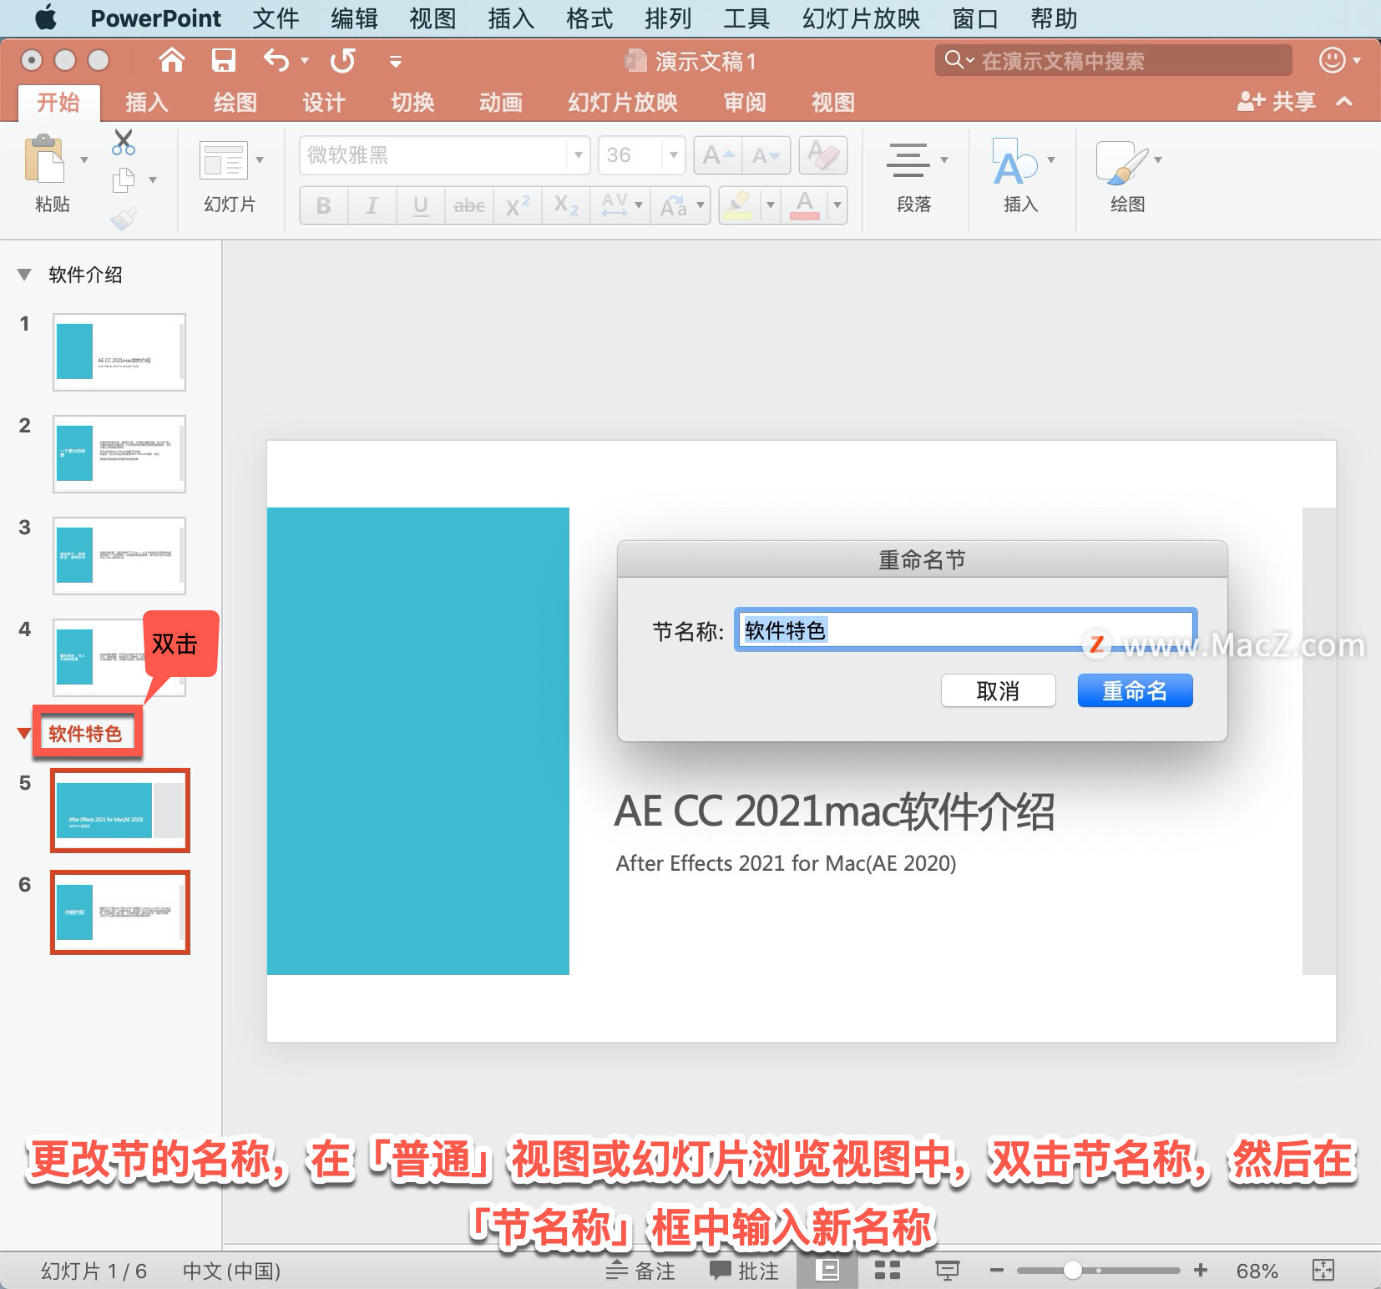Cut selection with the scissors icon
1381x1289 pixels.
(124, 142)
